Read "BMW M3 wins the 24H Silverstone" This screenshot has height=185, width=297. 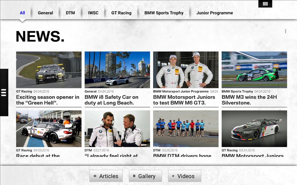(249, 100)
